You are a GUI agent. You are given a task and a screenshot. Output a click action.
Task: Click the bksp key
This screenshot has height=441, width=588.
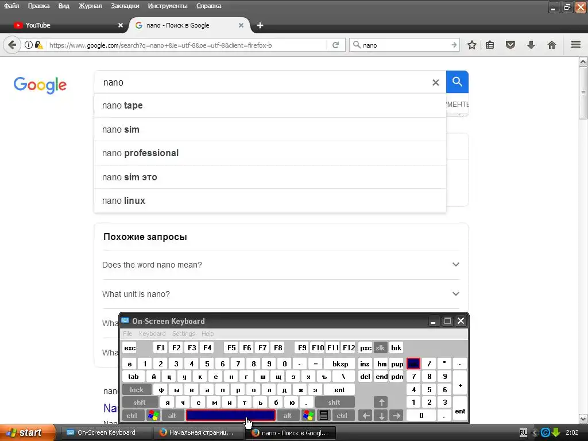click(x=340, y=363)
